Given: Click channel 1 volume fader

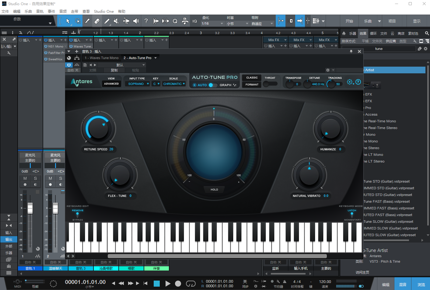Looking at the screenshot, I should point(30,208).
